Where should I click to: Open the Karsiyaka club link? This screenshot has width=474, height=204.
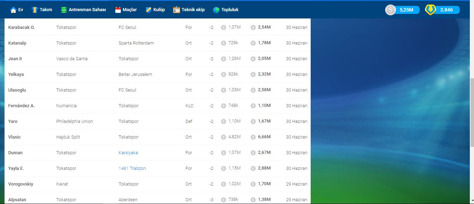(128, 152)
